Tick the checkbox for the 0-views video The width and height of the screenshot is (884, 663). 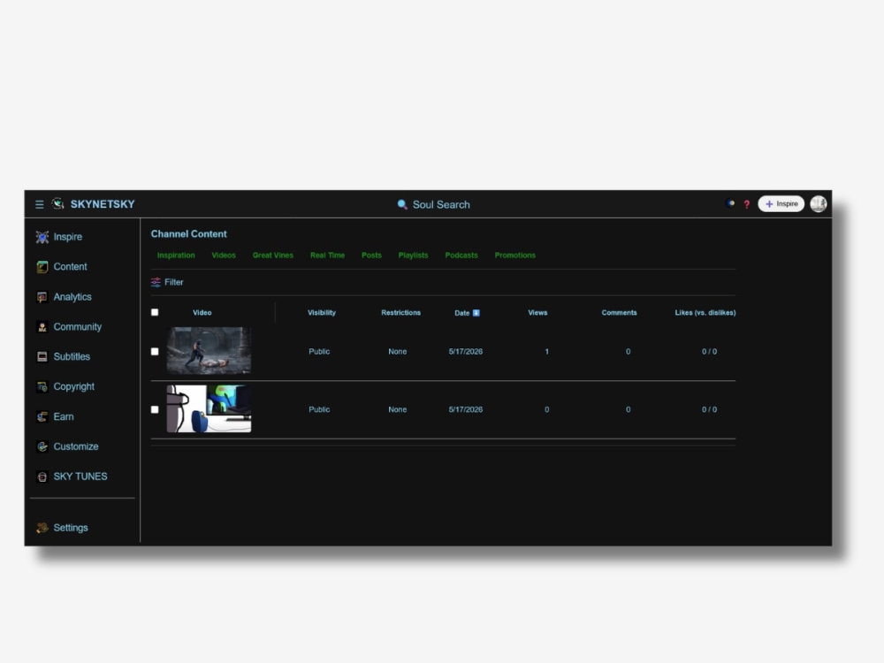(155, 410)
